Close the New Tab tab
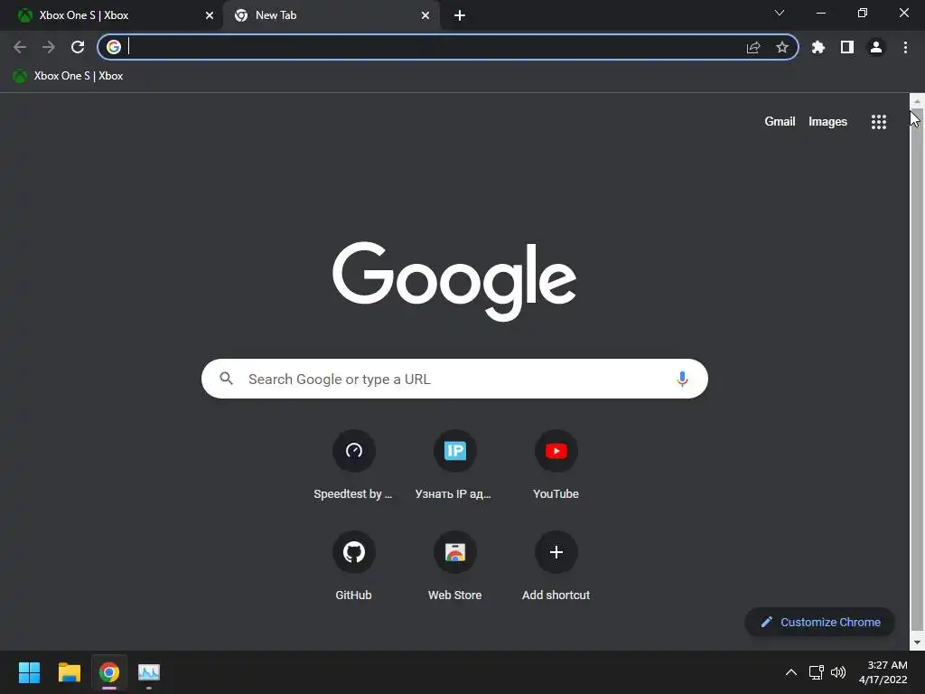Viewport: 925px width, 694px height. pyautogui.click(x=425, y=15)
